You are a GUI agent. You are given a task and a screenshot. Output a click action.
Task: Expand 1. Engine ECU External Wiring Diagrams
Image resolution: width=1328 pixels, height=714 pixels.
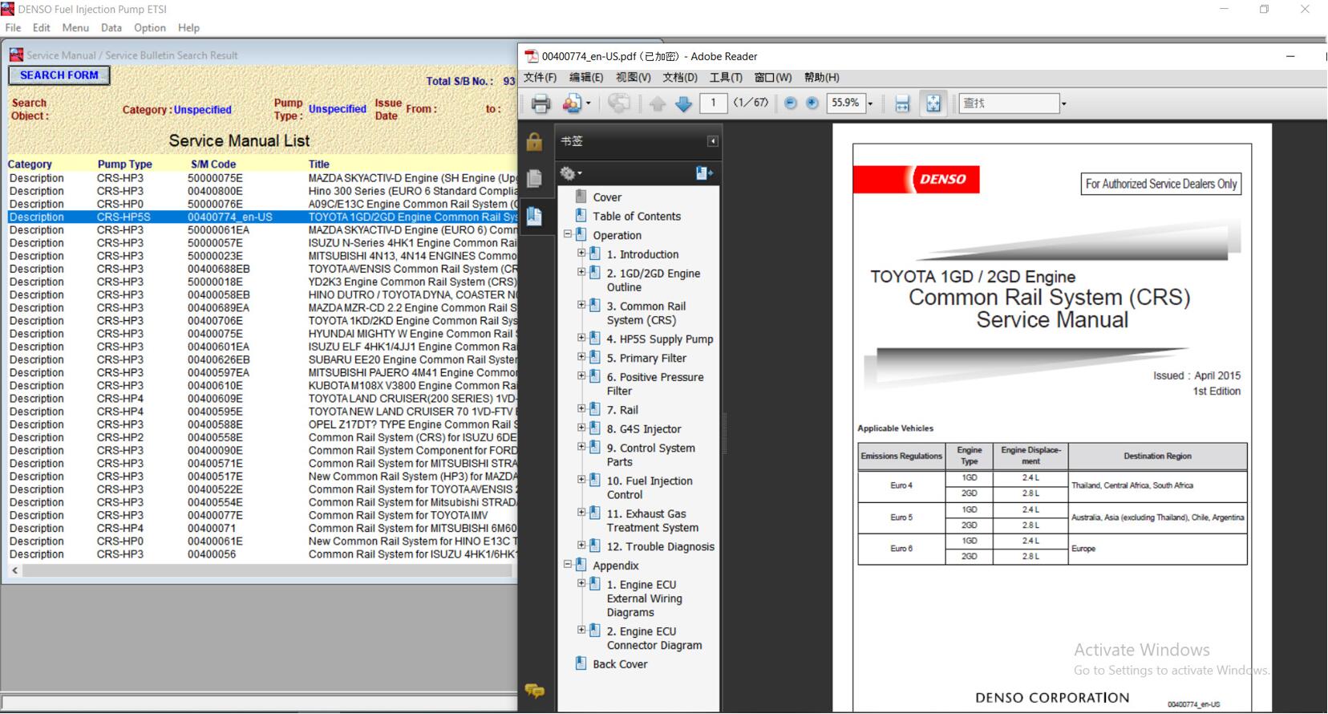tap(581, 583)
